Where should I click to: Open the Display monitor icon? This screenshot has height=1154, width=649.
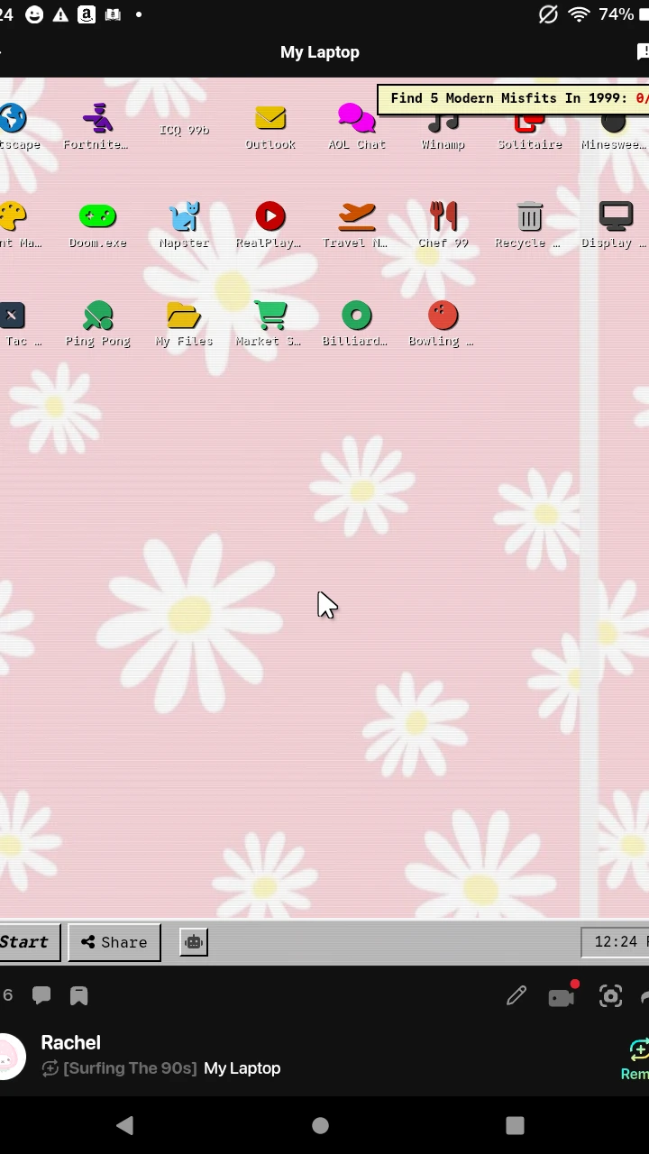617,216
